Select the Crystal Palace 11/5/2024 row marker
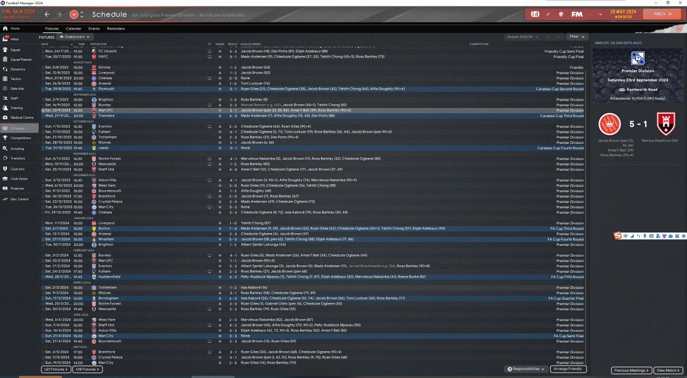Viewport: 687px width, 378px height. 43,358
